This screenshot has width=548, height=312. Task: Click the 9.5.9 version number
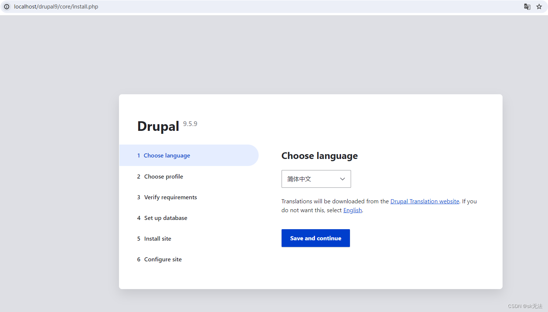(x=190, y=124)
